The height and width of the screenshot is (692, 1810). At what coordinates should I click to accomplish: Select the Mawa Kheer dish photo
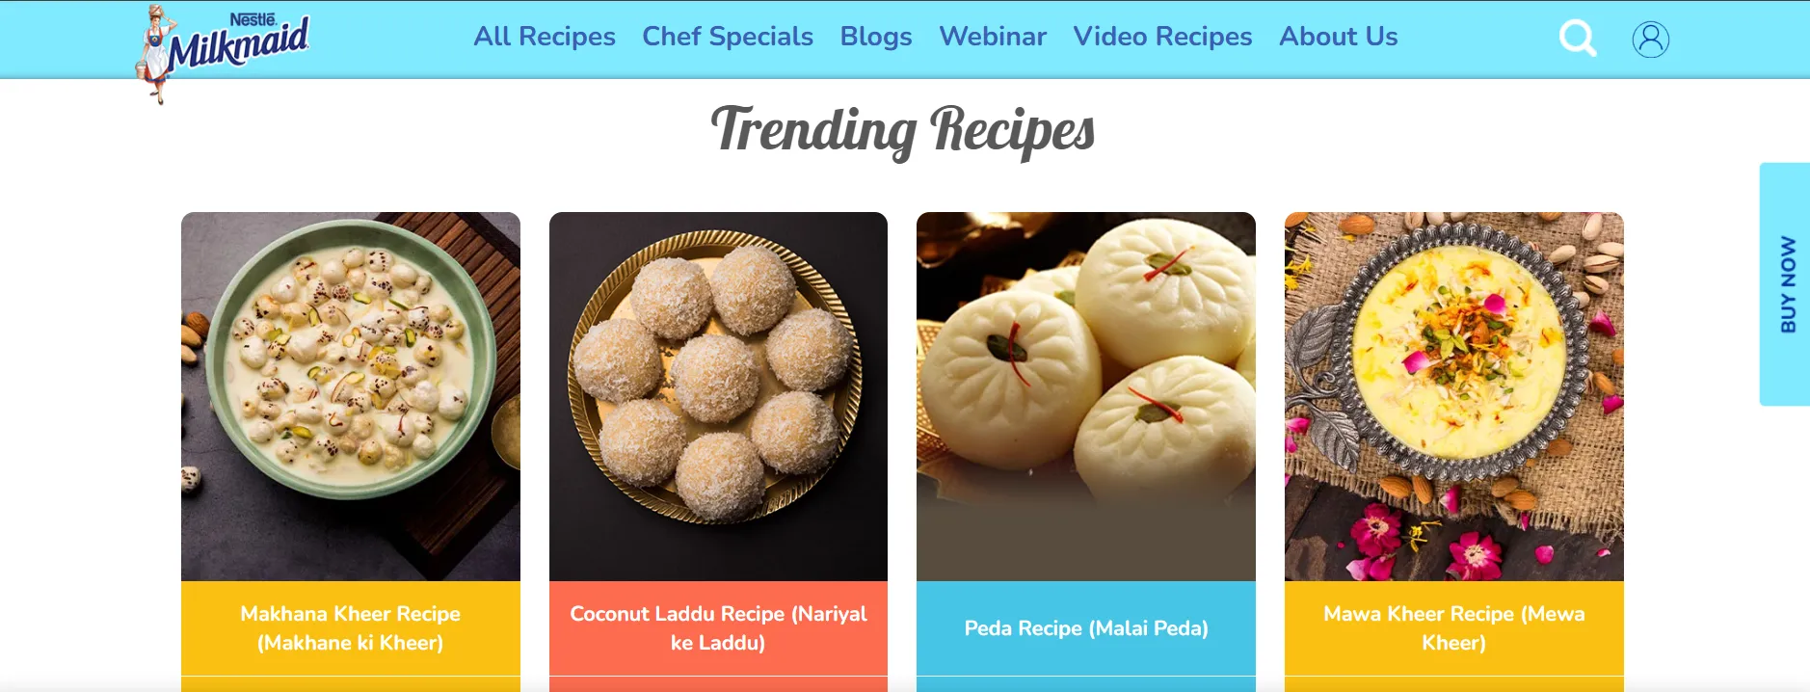click(x=1454, y=396)
